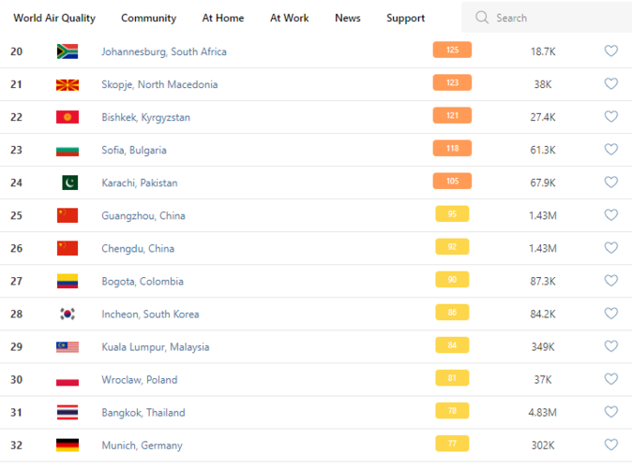Click the yellow 77 AQI badge for Munich
Image resolution: width=632 pixels, height=468 pixels.
click(x=452, y=444)
